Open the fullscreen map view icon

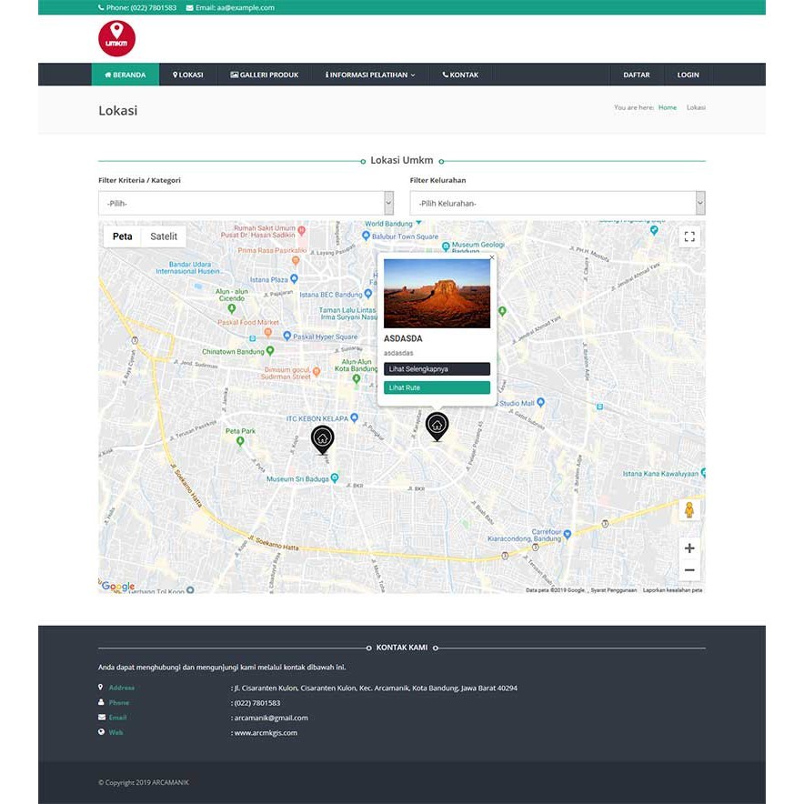(x=689, y=236)
